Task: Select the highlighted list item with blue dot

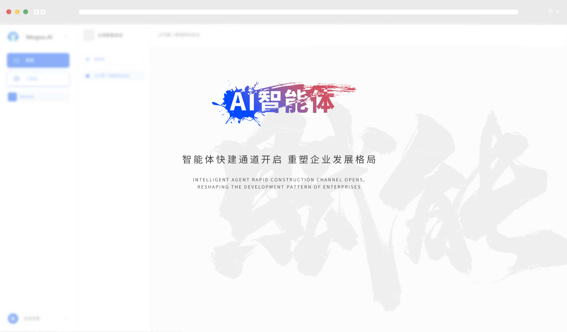Action: coord(113,76)
